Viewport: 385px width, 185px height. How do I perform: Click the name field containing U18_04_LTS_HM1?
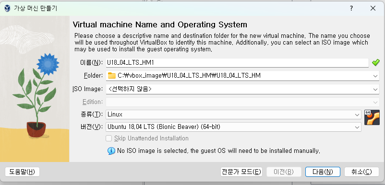[237, 63]
